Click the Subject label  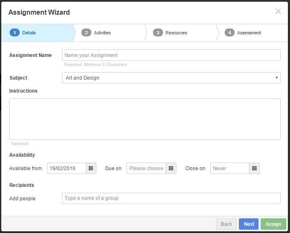click(18, 78)
